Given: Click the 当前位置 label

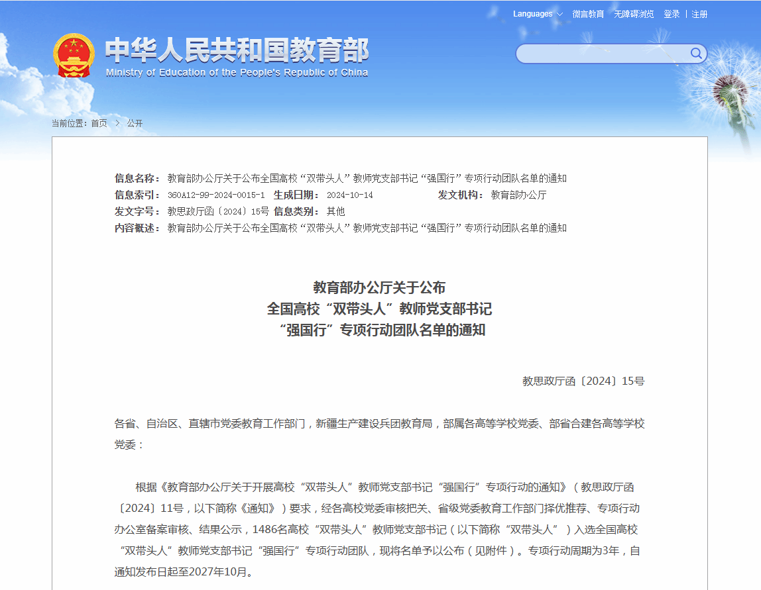Looking at the screenshot, I should (70, 123).
